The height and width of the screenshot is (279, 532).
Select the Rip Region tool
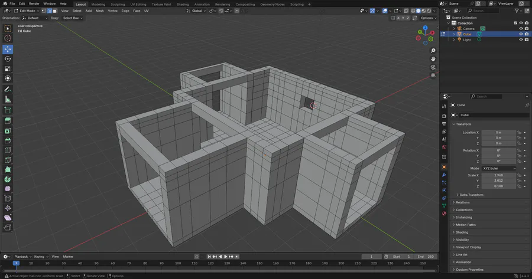click(8, 228)
